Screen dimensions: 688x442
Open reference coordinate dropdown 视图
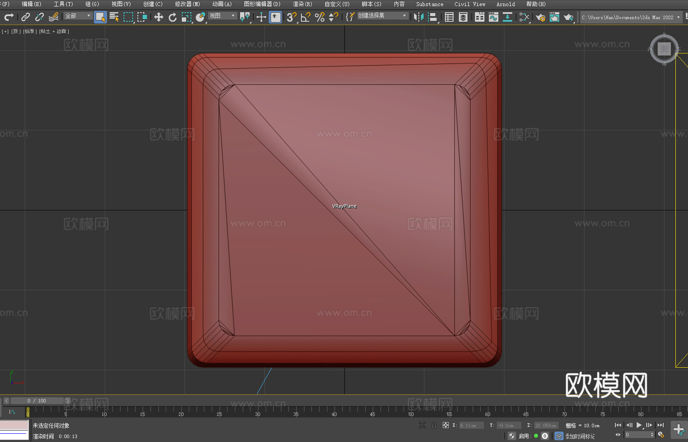coord(222,16)
